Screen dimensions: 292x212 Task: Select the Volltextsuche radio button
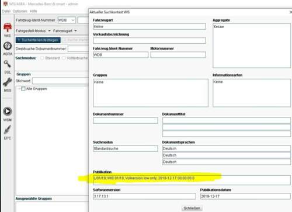64,58
